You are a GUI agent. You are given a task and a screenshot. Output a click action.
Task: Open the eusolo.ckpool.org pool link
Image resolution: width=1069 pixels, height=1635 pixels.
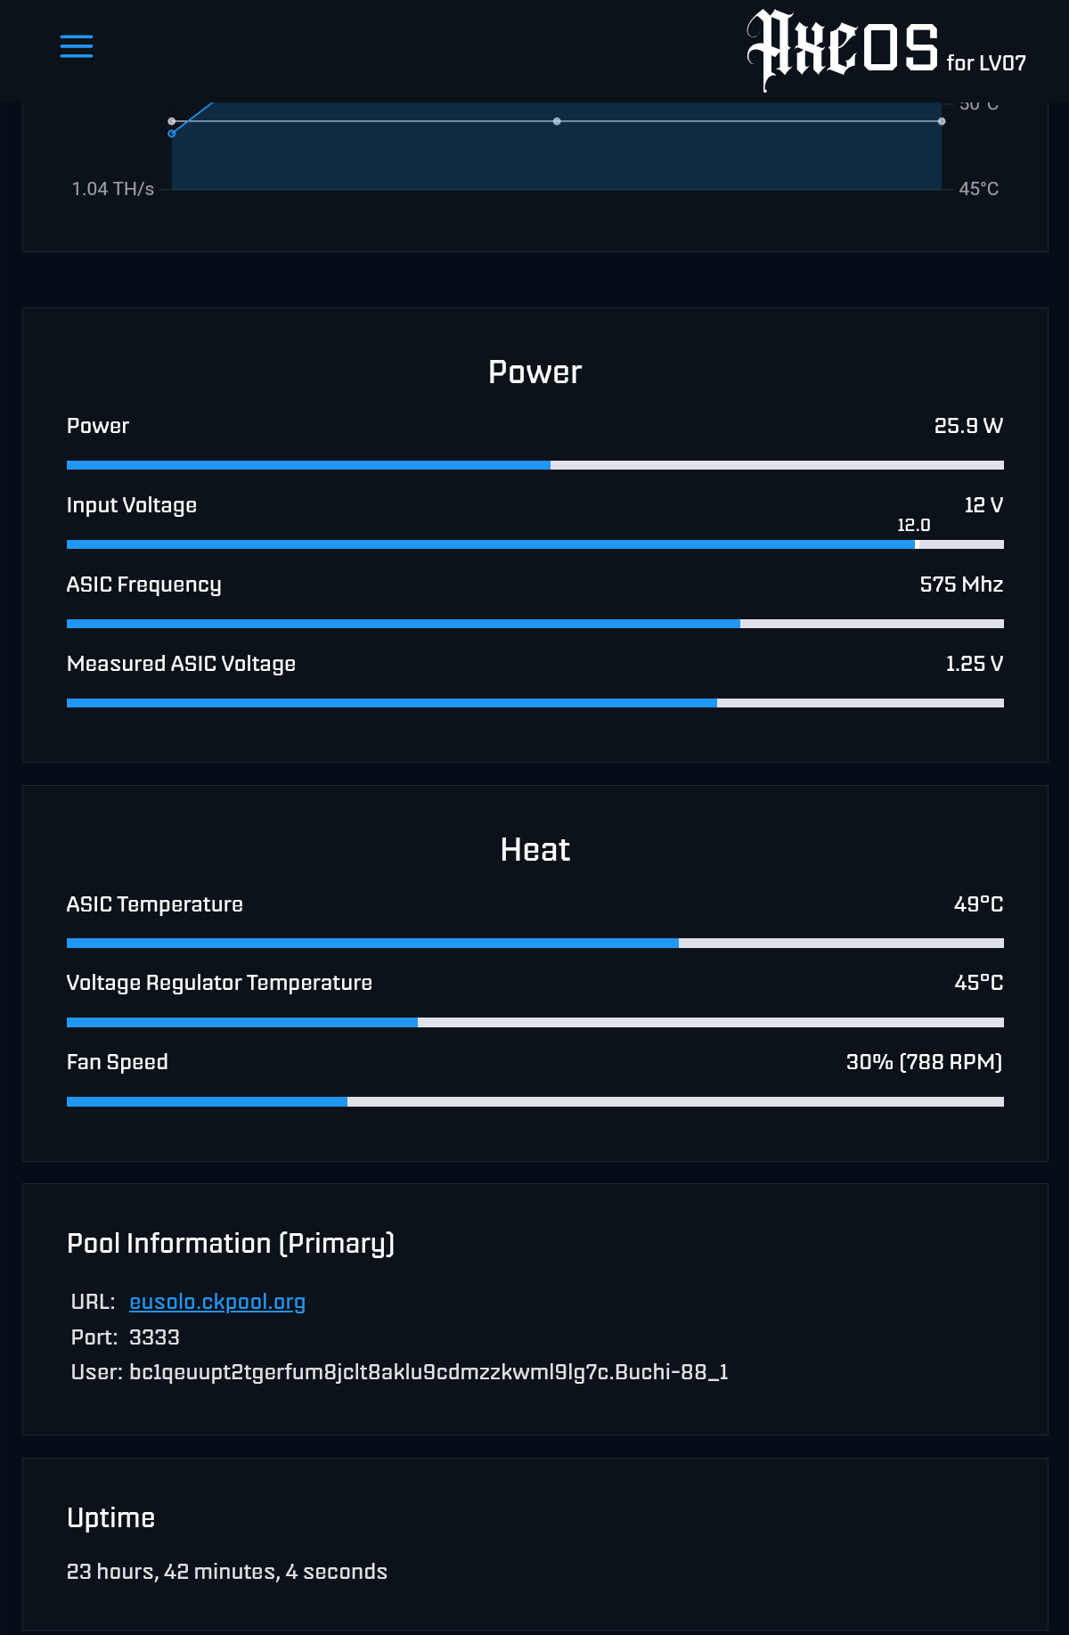click(217, 1302)
